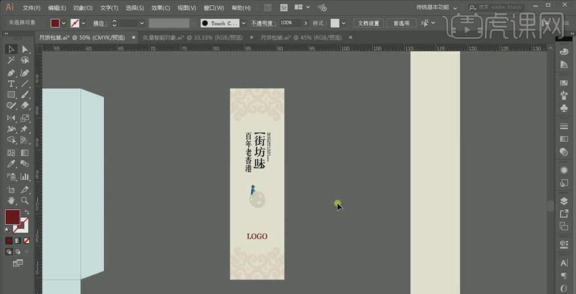Click the large dark red fill swatch
This screenshot has width=576, height=294.
12,217
